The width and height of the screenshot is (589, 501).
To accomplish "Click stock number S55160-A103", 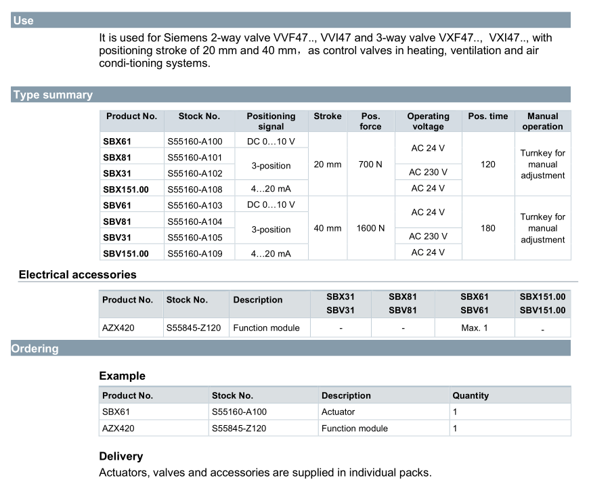I will [195, 205].
